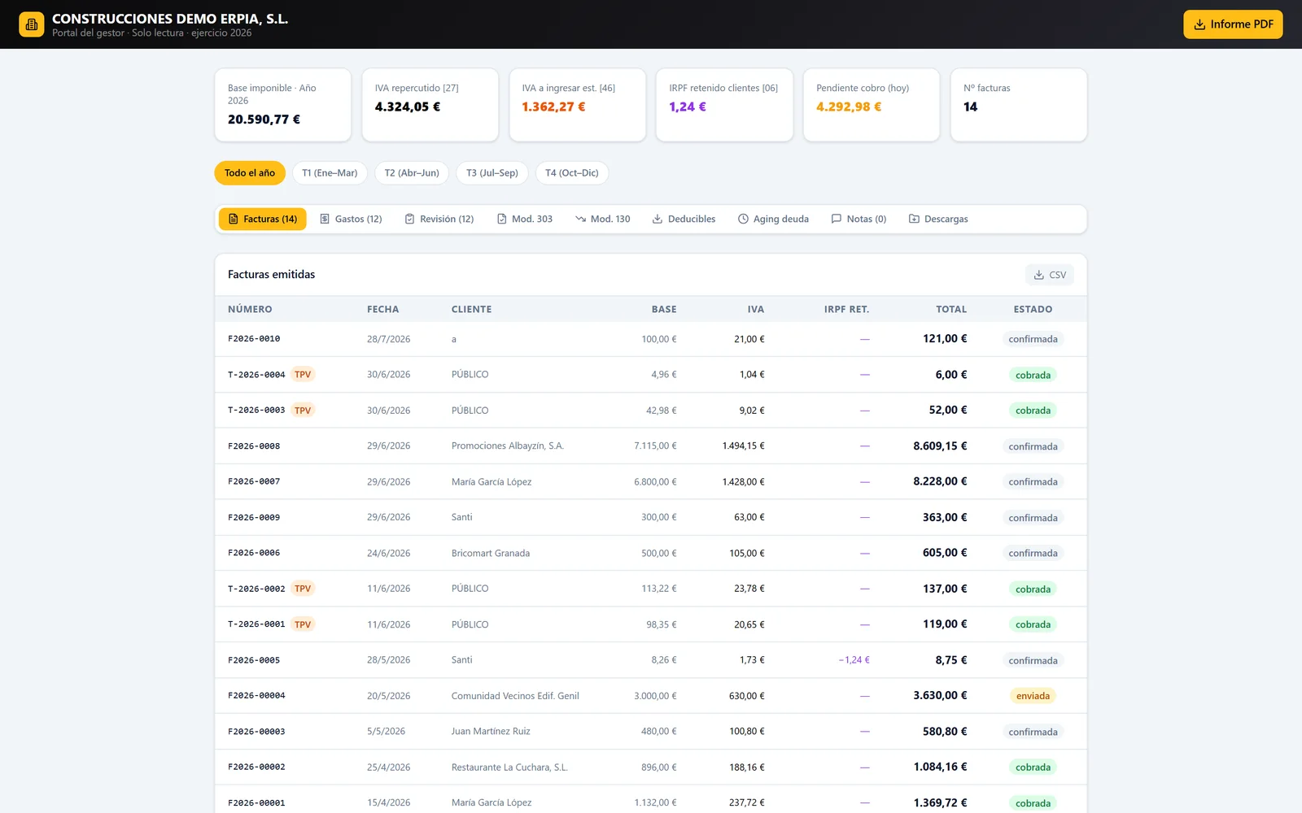The image size is (1302, 813).
Task: Filter by T1 (Ene–Mar) quarter
Action: click(330, 173)
